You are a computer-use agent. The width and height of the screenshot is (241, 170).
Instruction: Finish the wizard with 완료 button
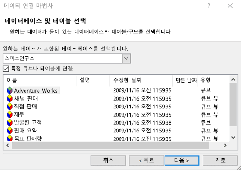(x=220, y=160)
